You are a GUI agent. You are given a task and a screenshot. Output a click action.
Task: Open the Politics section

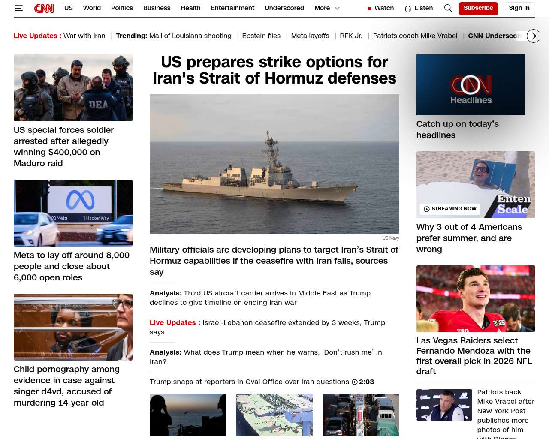point(122,8)
